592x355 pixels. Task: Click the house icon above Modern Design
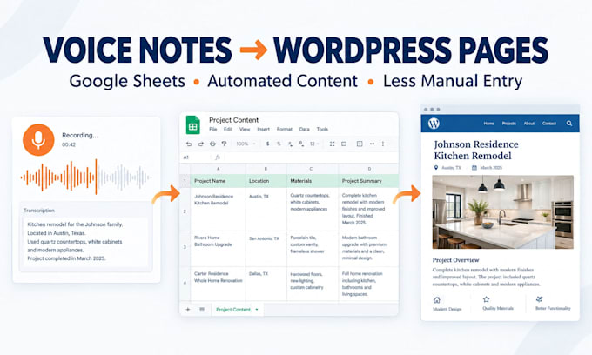[x=437, y=300]
